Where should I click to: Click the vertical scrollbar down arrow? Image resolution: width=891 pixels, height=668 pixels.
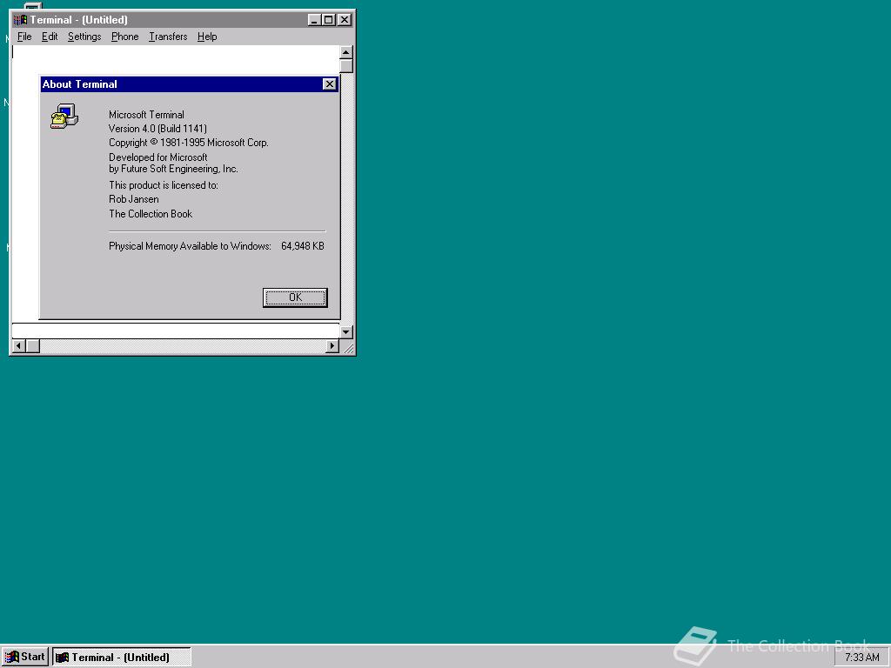[346, 331]
